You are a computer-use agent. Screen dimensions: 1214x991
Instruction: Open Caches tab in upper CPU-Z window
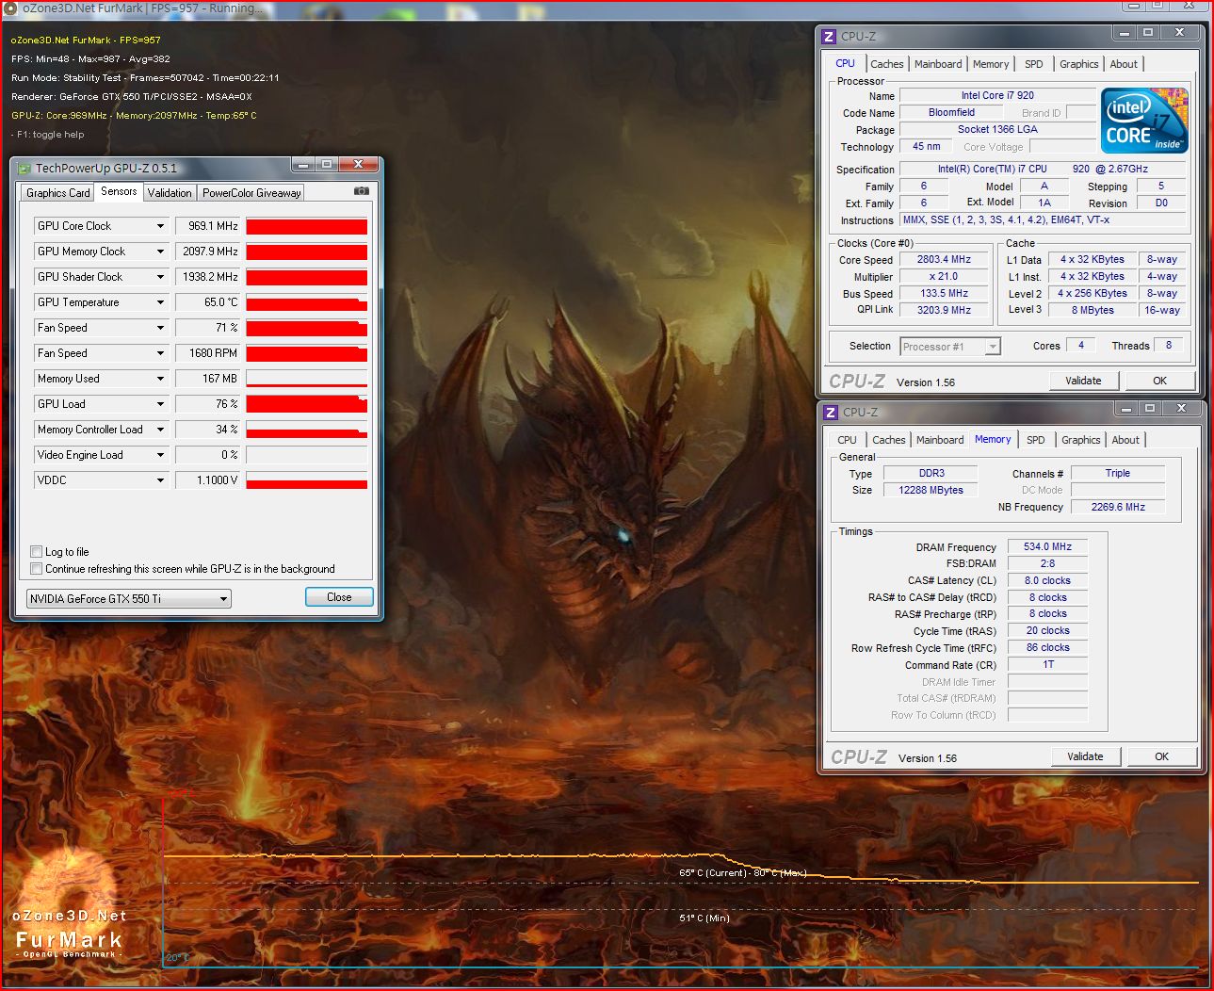(887, 64)
